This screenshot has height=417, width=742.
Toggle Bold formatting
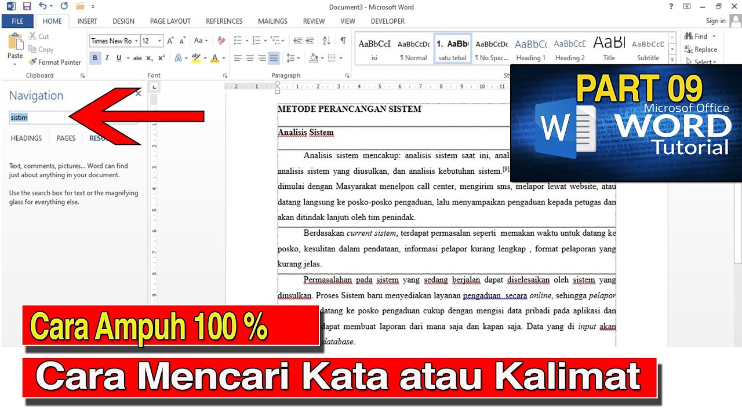click(95, 58)
